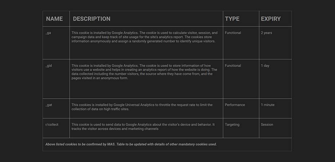The width and height of the screenshot is (335, 162).
Task: Select the _ga cookie name cell
Action: (x=48, y=33)
